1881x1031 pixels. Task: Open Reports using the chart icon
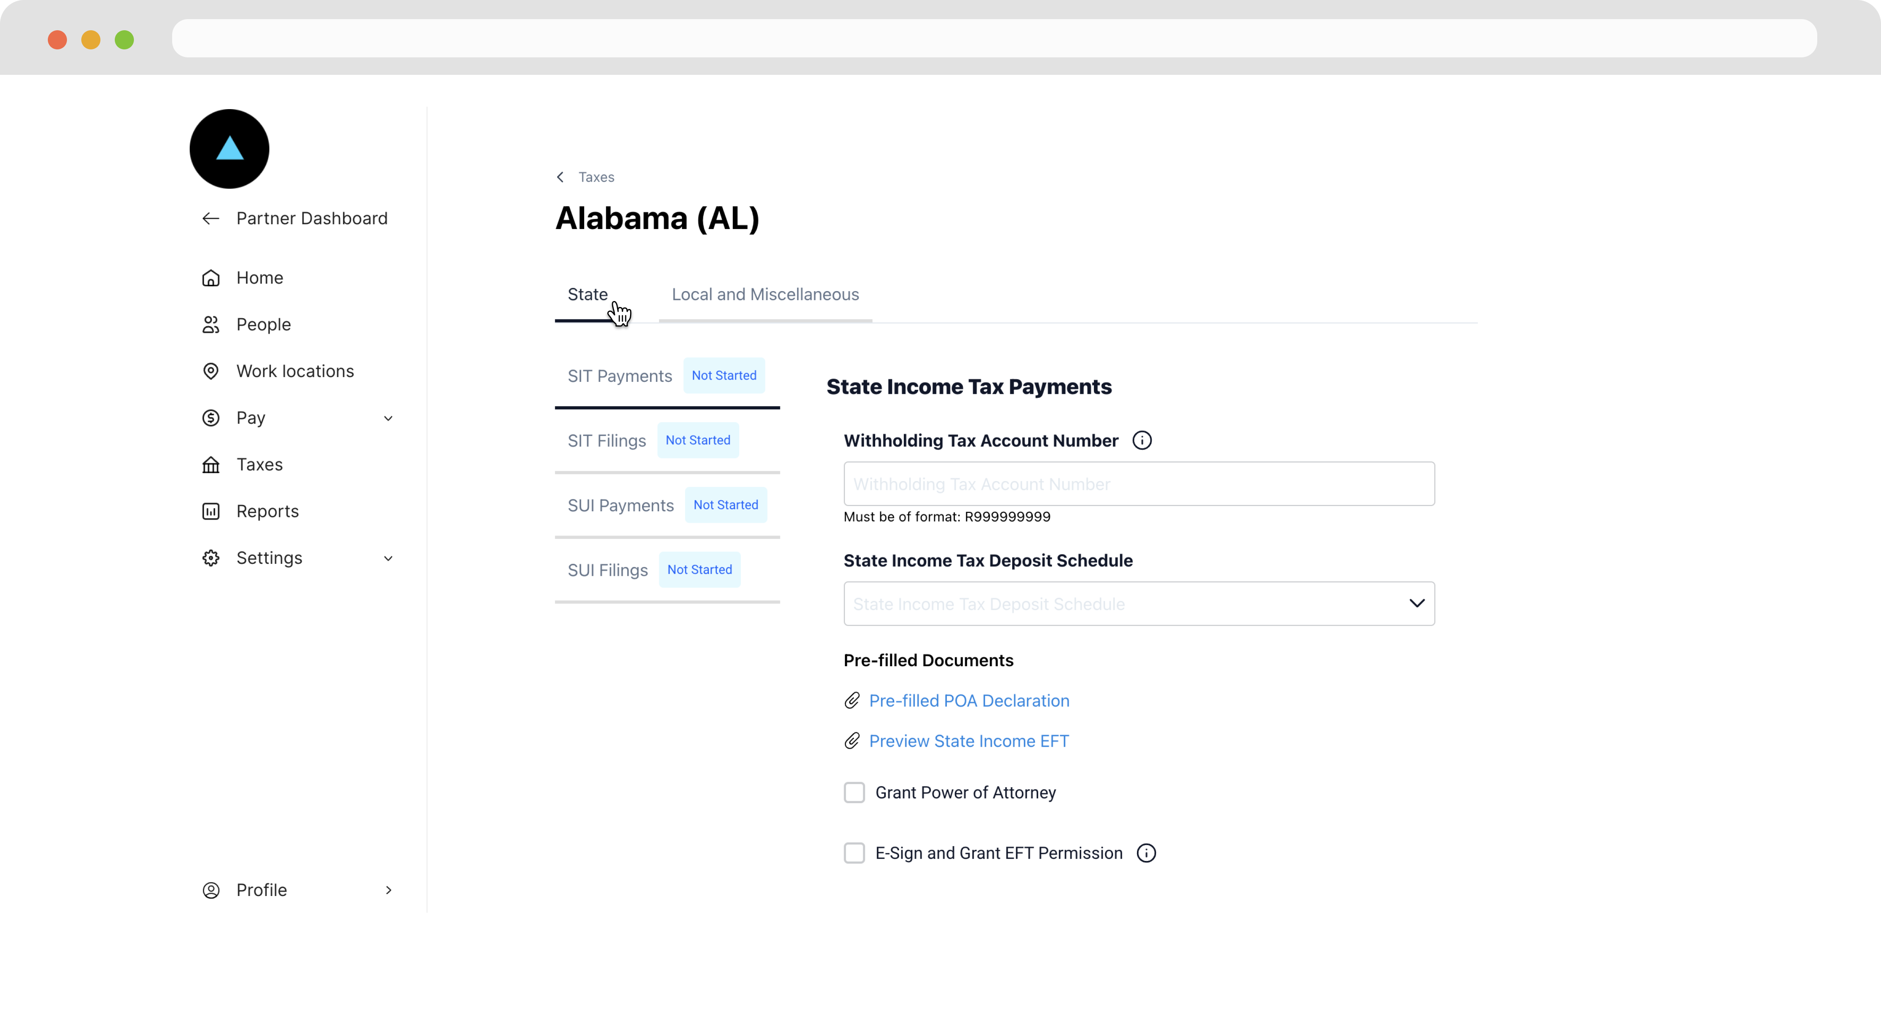pyautogui.click(x=211, y=511)
